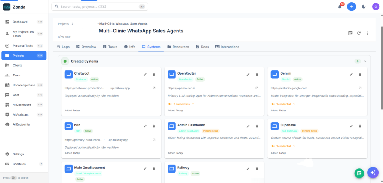Edit the Railway system

(248, 168)
